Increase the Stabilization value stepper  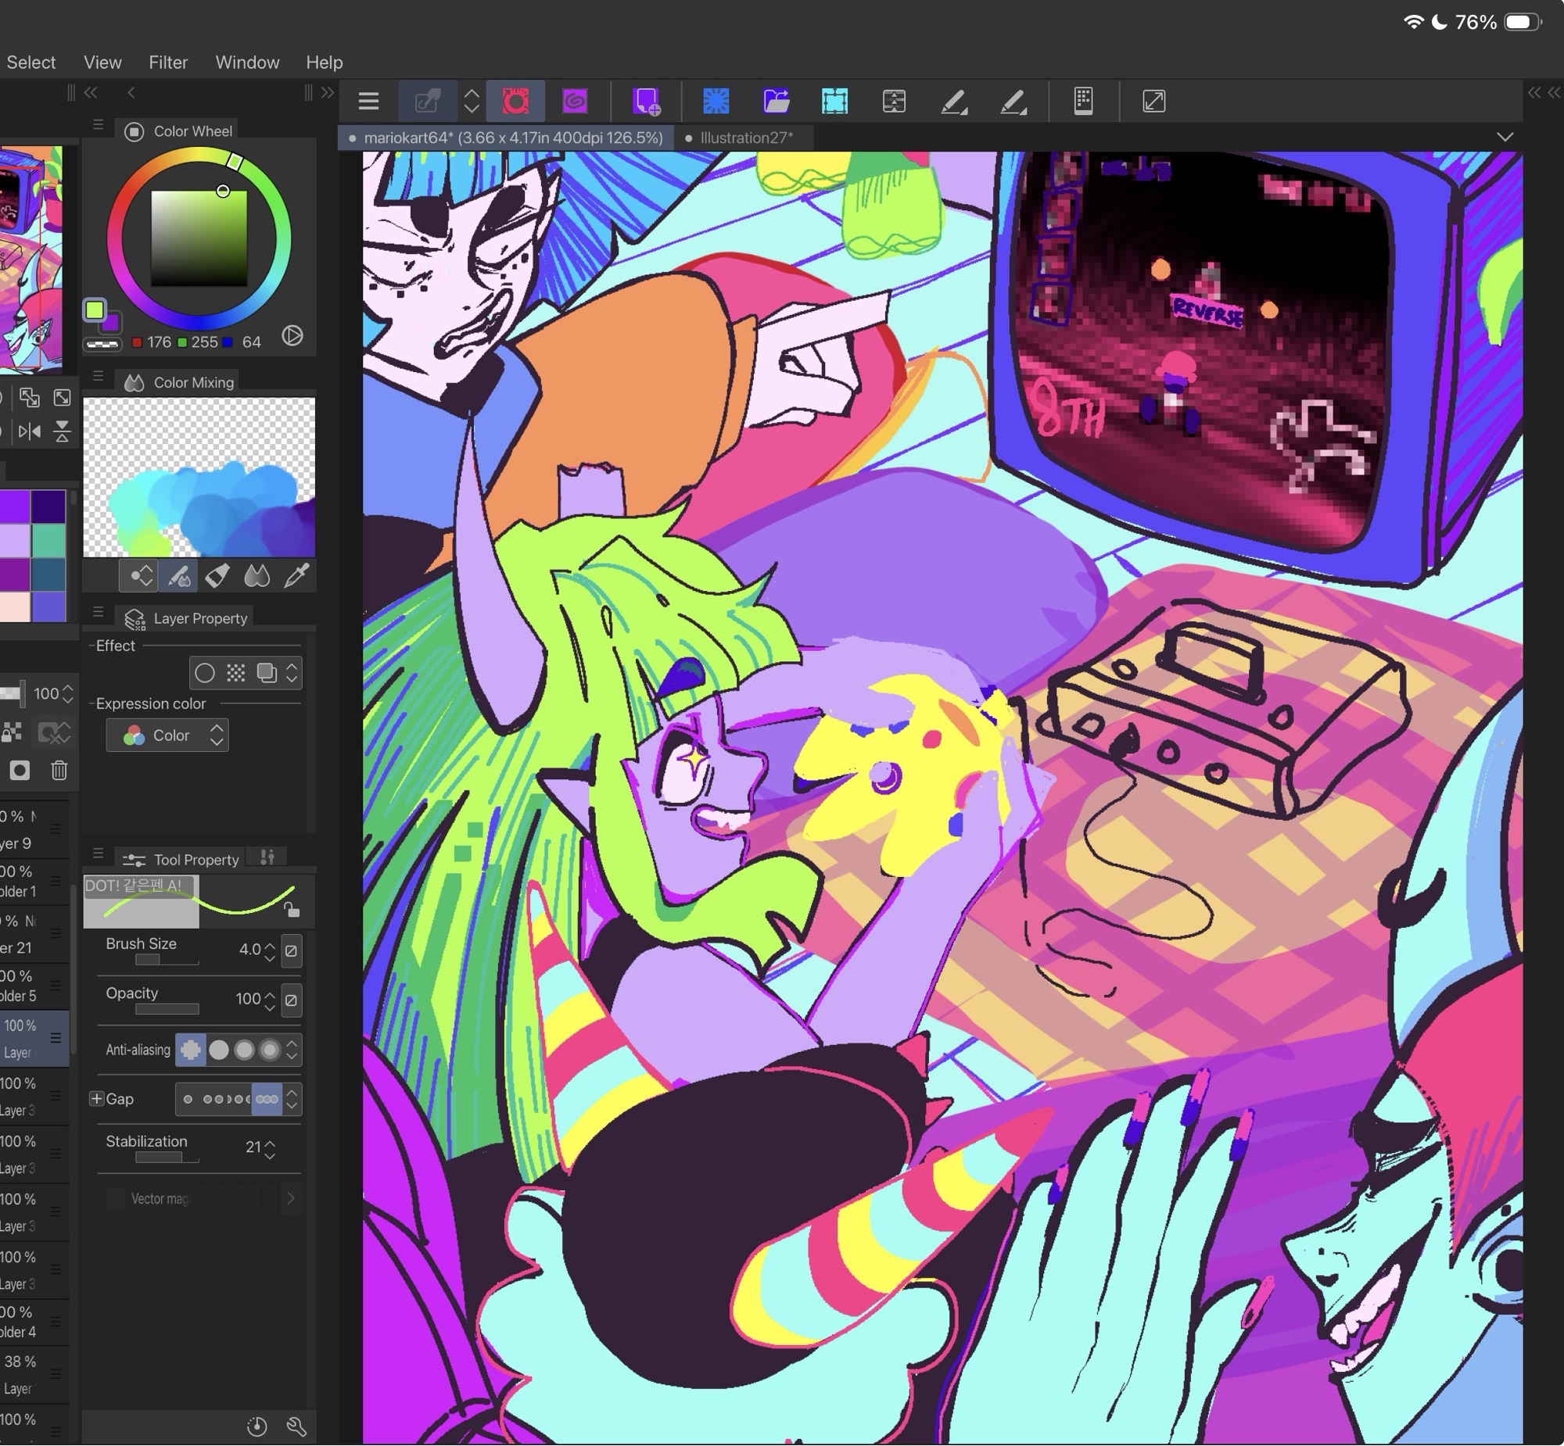[270, 1142]
